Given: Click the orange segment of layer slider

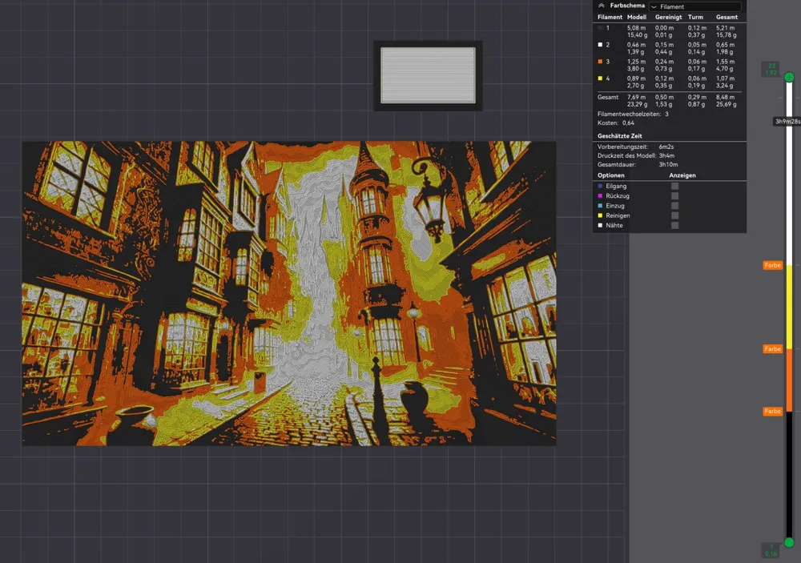Looking at the screenshot, I should (x=789, y=380).
